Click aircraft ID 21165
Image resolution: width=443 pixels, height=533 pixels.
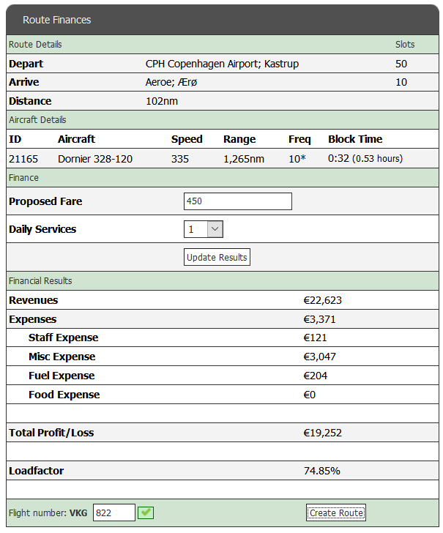click(x=23, y=159)
